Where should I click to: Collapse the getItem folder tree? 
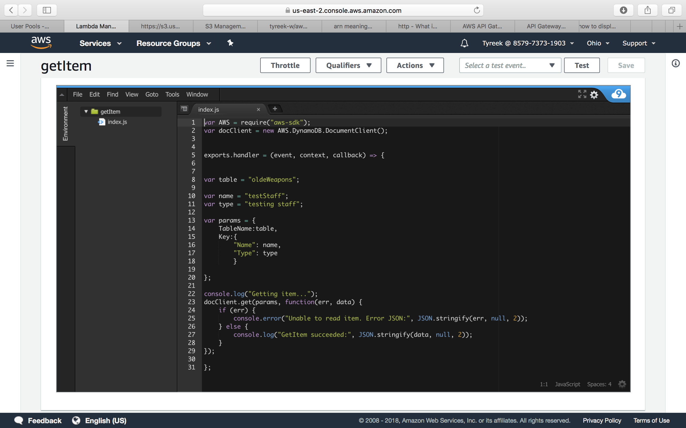coord(86,112)
